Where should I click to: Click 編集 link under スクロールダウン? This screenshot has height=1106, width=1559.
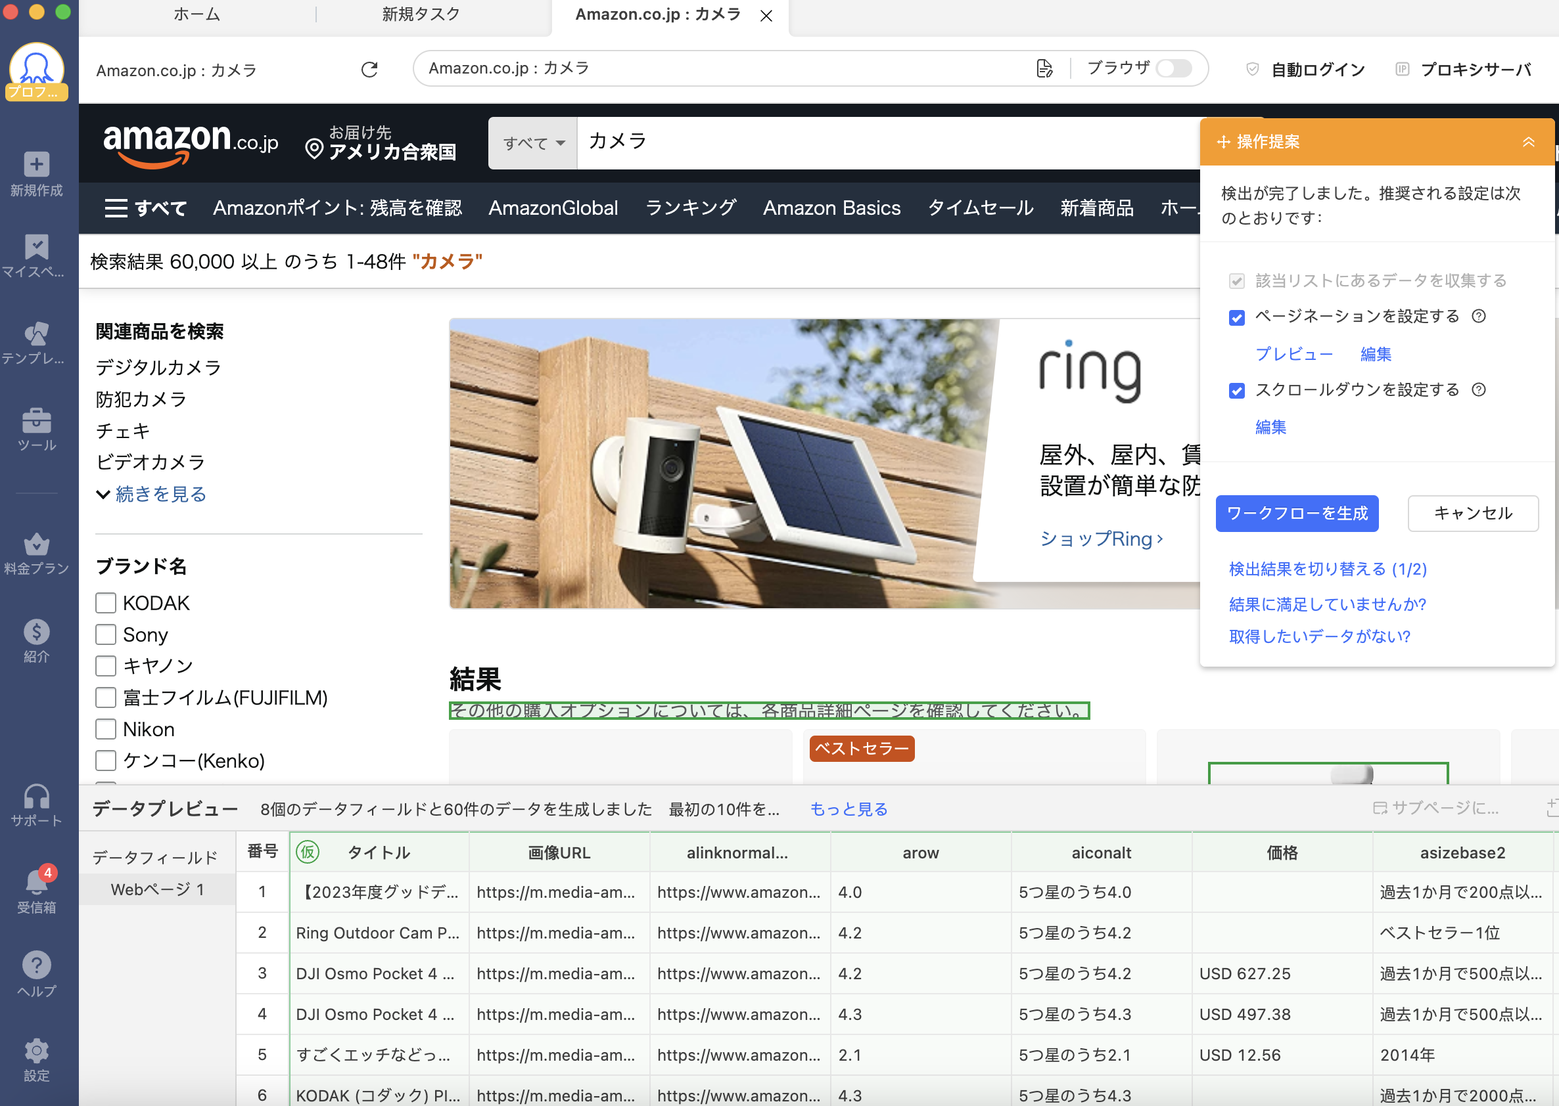pos(1270,427)
